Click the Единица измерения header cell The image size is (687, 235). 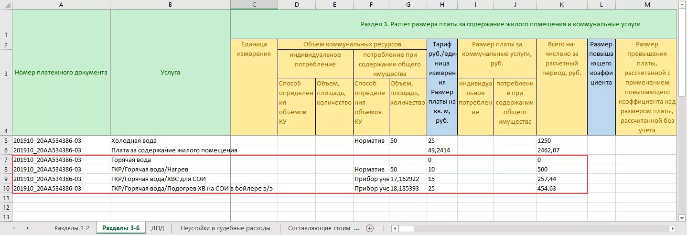pos(254,87)
